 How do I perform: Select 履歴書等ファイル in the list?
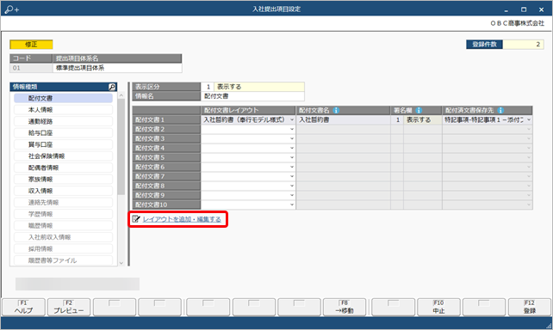click(63, 260)
